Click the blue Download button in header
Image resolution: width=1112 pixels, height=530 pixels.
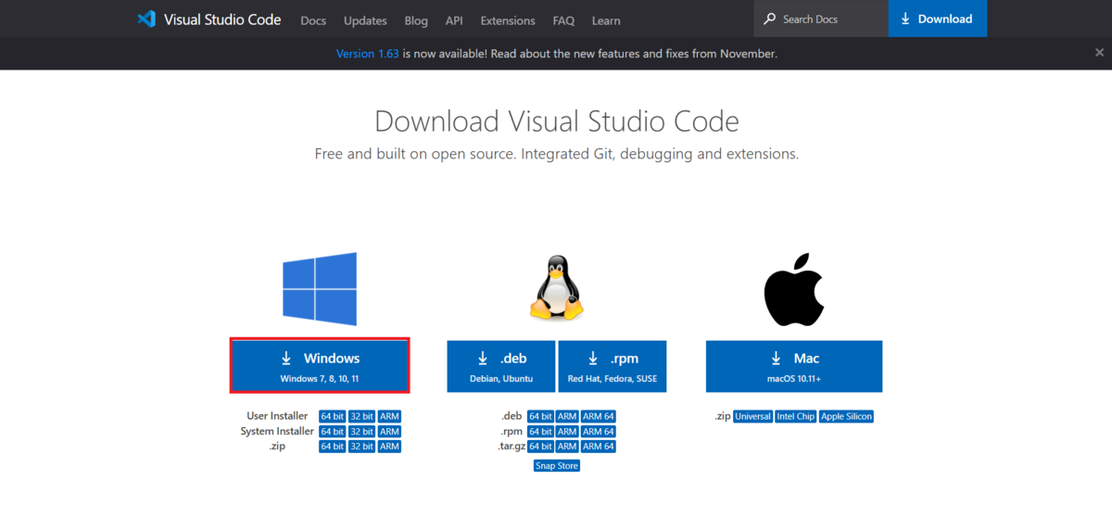tap(938, 19)
